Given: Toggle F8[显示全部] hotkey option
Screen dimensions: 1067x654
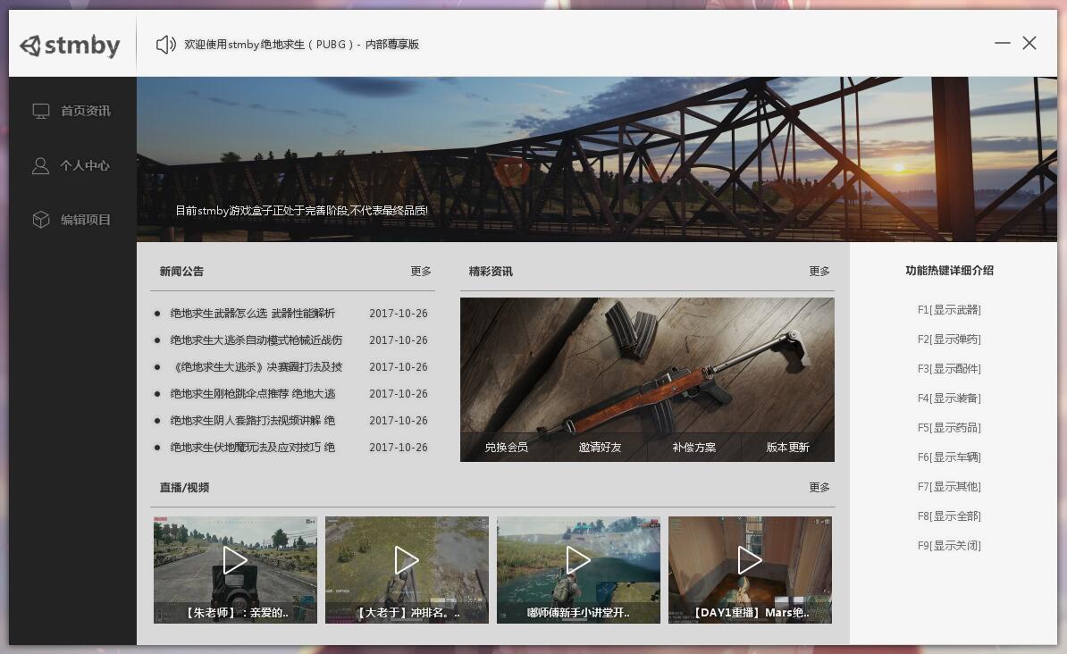Looking at the screenshot, I should point(948,516).
